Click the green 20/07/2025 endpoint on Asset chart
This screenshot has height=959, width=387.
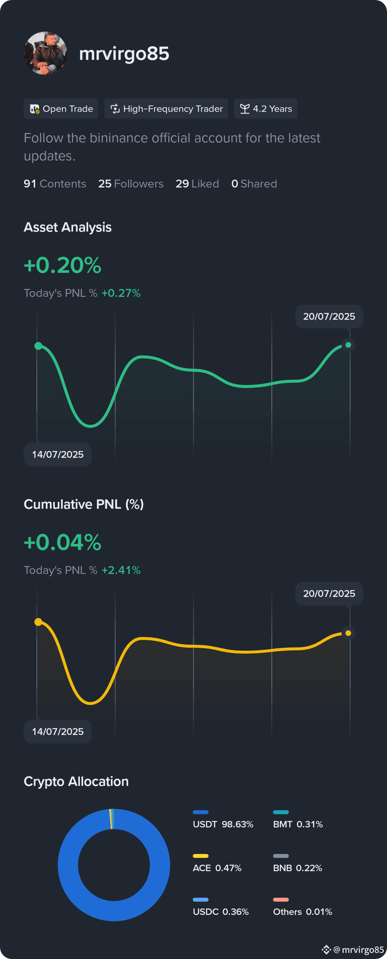click(x=348, y=345)
